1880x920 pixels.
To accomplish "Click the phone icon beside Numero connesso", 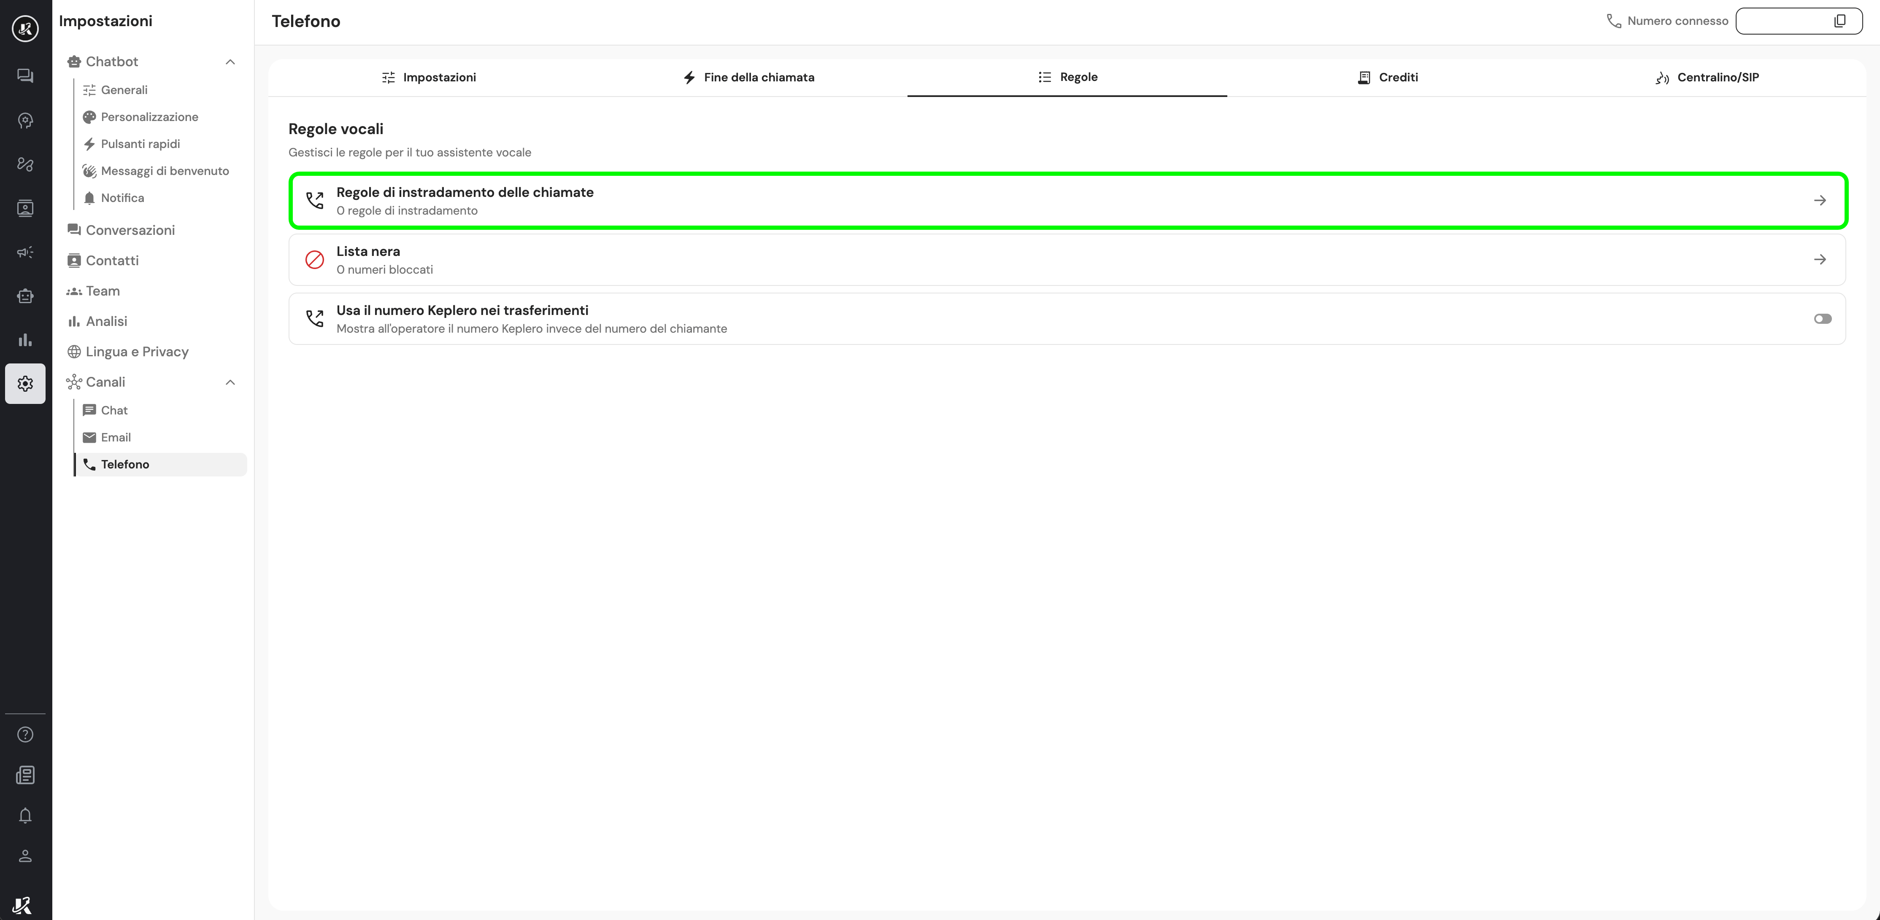I will [1614, 21].
